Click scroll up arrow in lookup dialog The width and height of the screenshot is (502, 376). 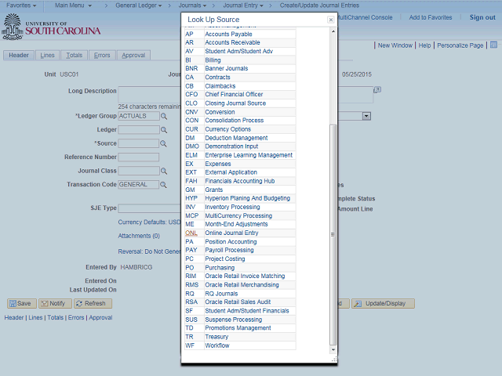[333, 31]
